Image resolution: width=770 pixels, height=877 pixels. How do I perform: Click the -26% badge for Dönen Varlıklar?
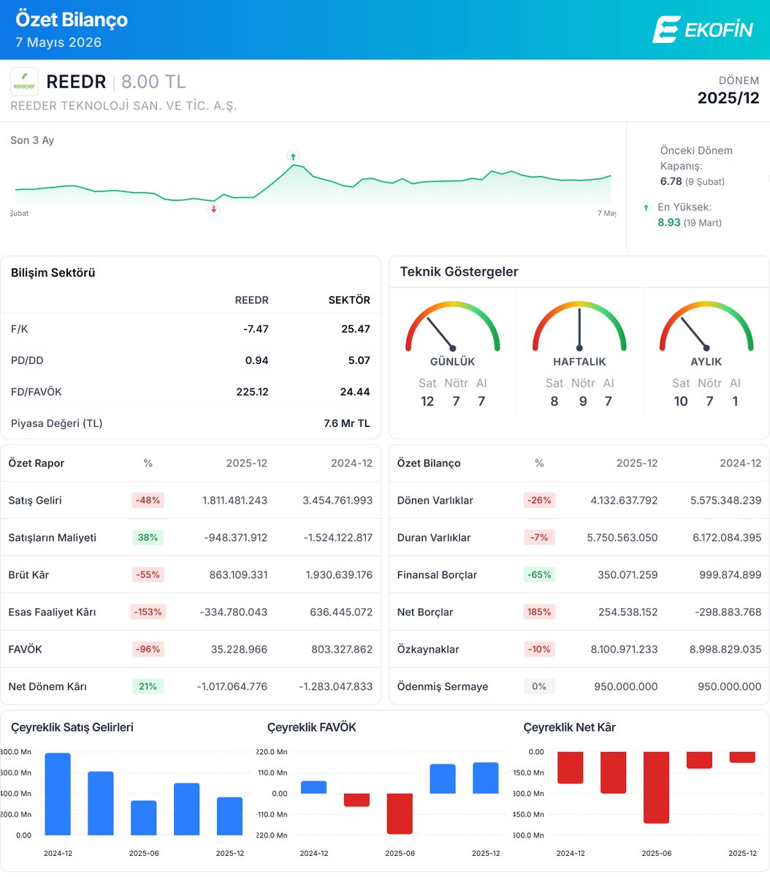(539, 501)
